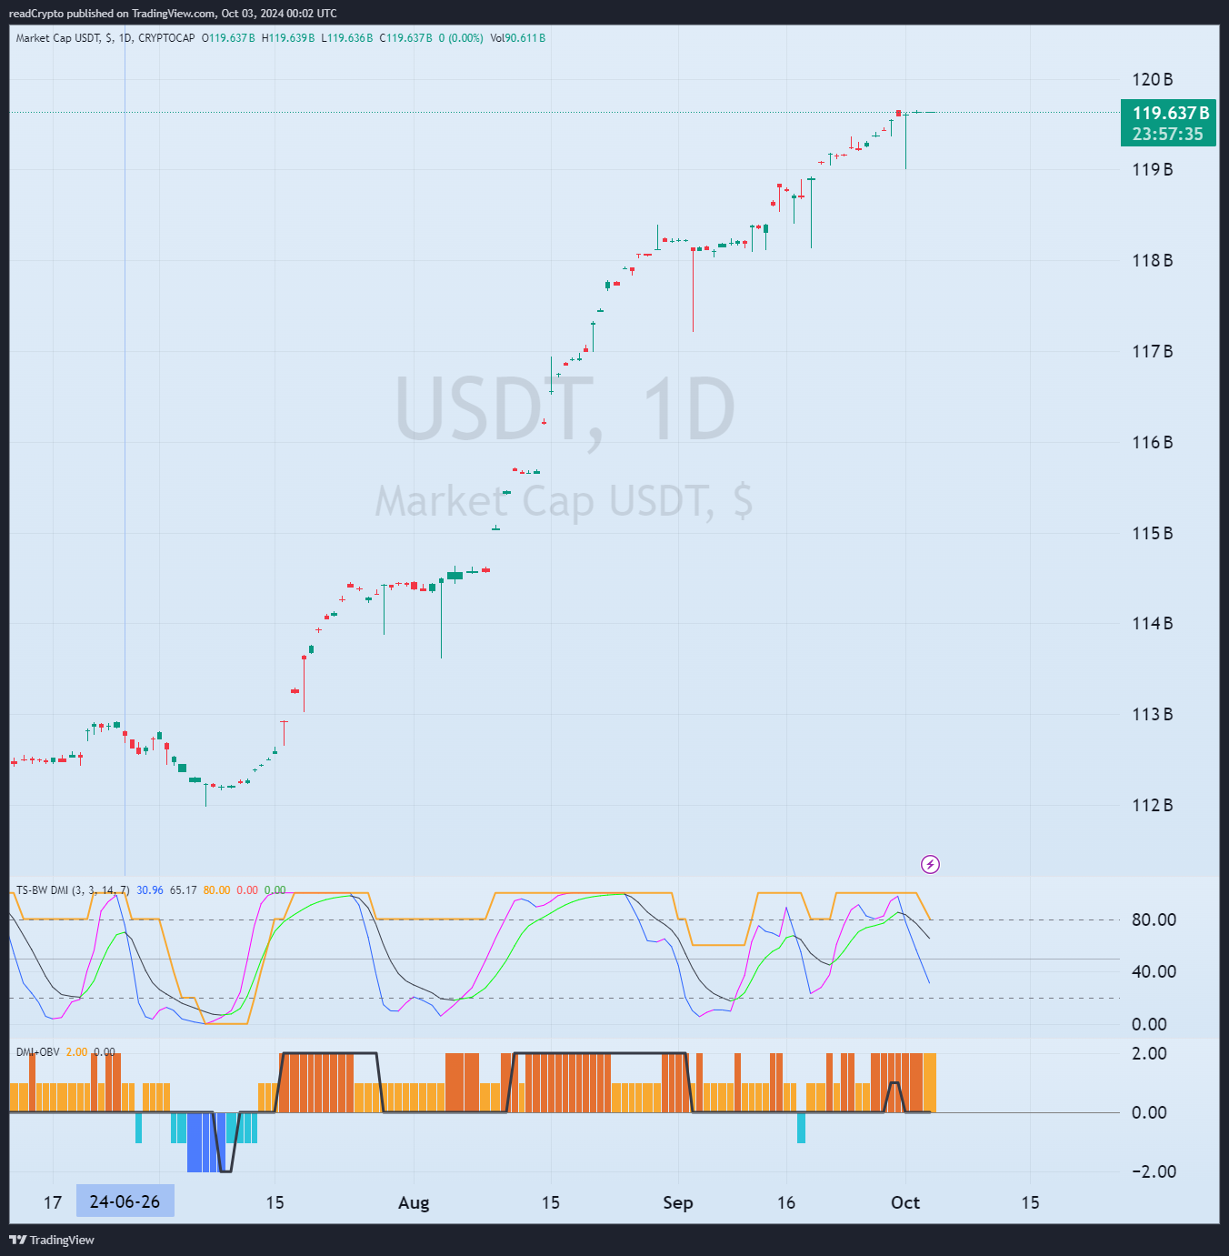Screen dimensions: 1229x1256
Task: Click the 112 B price axis label
Action: [1152, 805]
